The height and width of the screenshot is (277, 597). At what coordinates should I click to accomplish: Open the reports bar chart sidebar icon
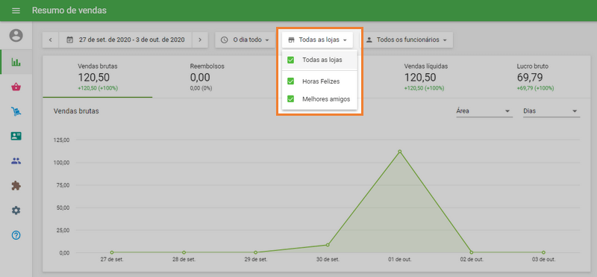(16, 62)
